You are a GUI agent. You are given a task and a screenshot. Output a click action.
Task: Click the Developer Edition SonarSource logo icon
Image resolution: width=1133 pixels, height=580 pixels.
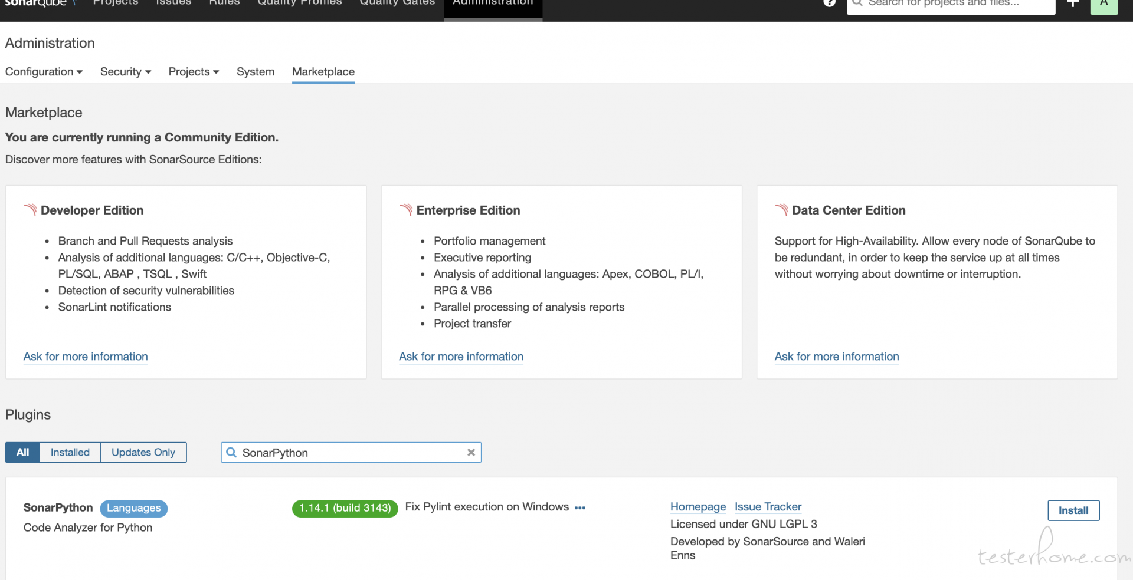(x=30, y=210)
